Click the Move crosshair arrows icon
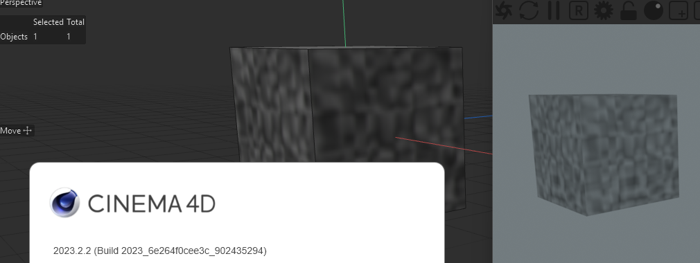The image size is (700, 263). [x=28, y=131]
